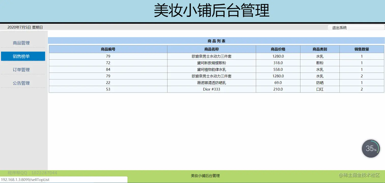The width and height of the screenshot is (385, 183).
Task: Click product number 22
Action: [x=108, y=83]
